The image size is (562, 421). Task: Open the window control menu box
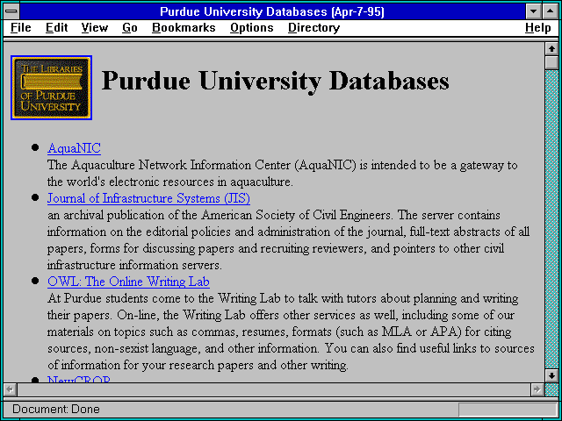[x=11, y=11]
